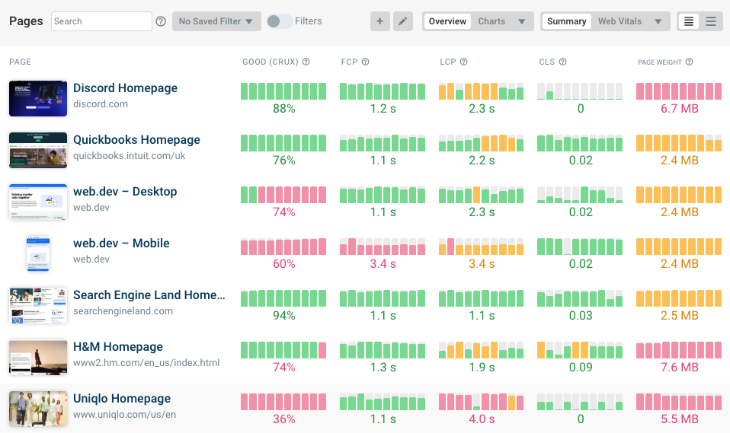The image size is (730, 433).
Task: Click the H&M FCP 1.3 s chart
Action: (x=383, y=350)
